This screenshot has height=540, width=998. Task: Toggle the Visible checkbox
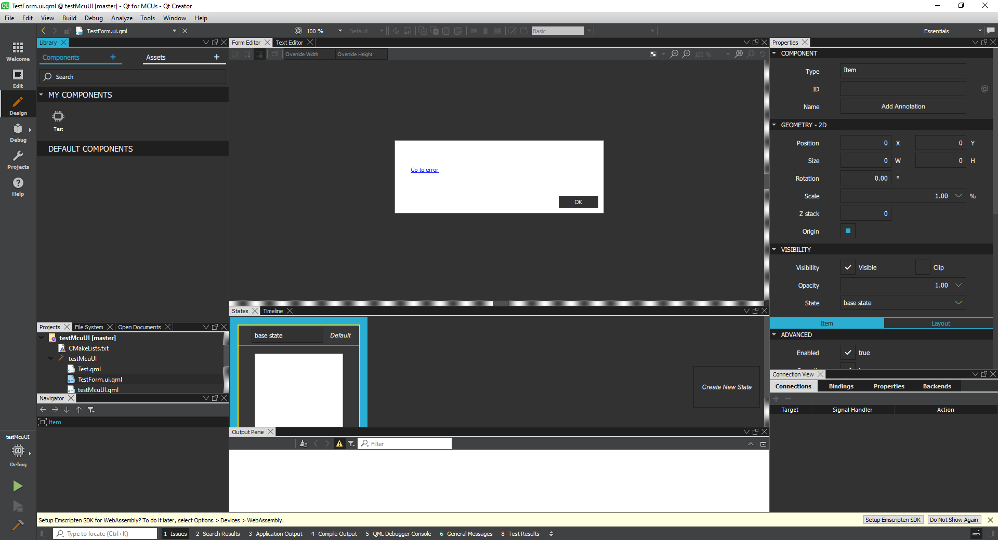[848, 267]
